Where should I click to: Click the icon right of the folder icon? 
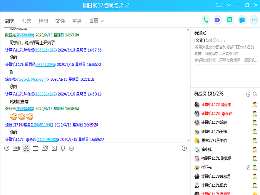pos(45,148)
